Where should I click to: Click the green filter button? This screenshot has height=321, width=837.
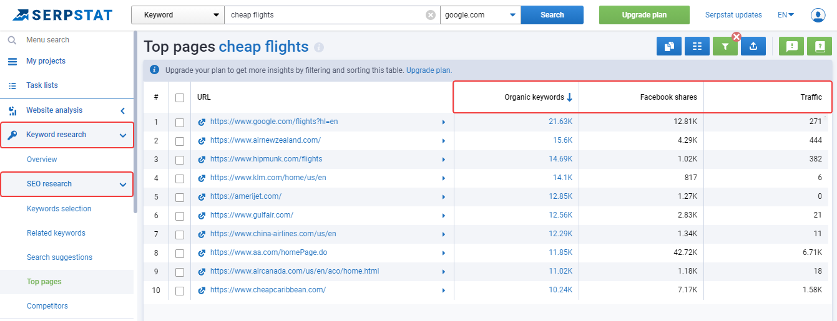tap(725, 46)
